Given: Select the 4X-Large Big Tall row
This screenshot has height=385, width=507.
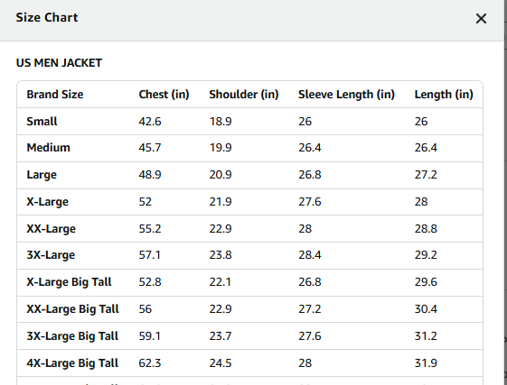Looking at the screenshot, I should click(x=250, y=363).
